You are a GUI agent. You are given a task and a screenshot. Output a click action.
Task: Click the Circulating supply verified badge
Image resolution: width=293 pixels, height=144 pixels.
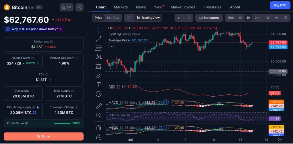pos(38,107)
